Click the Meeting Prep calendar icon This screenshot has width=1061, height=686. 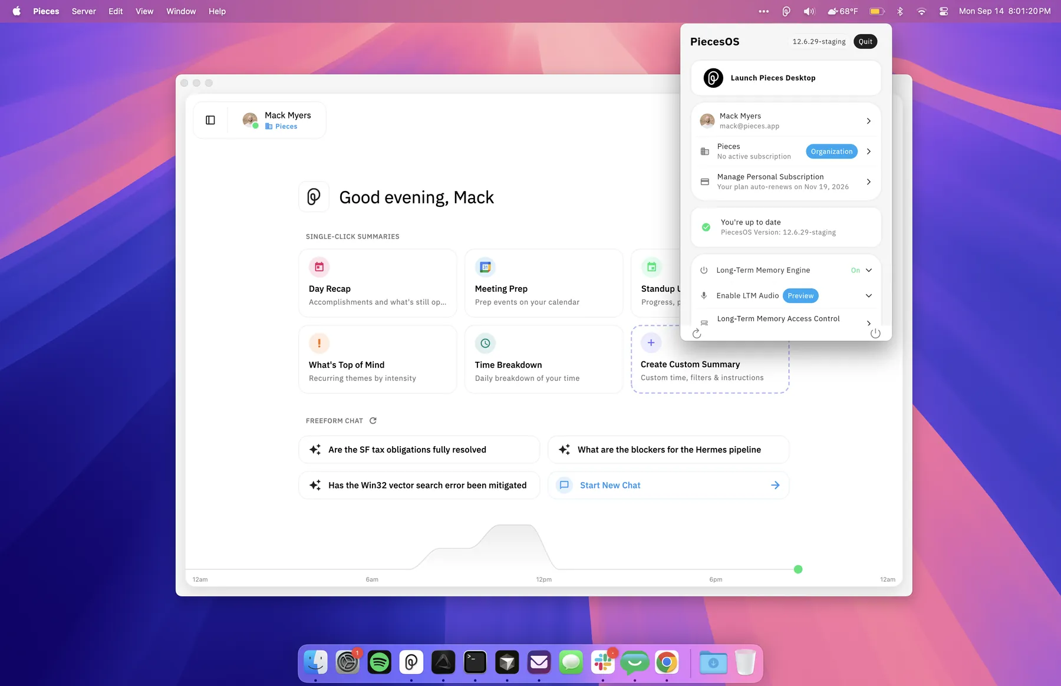point(485,267)
